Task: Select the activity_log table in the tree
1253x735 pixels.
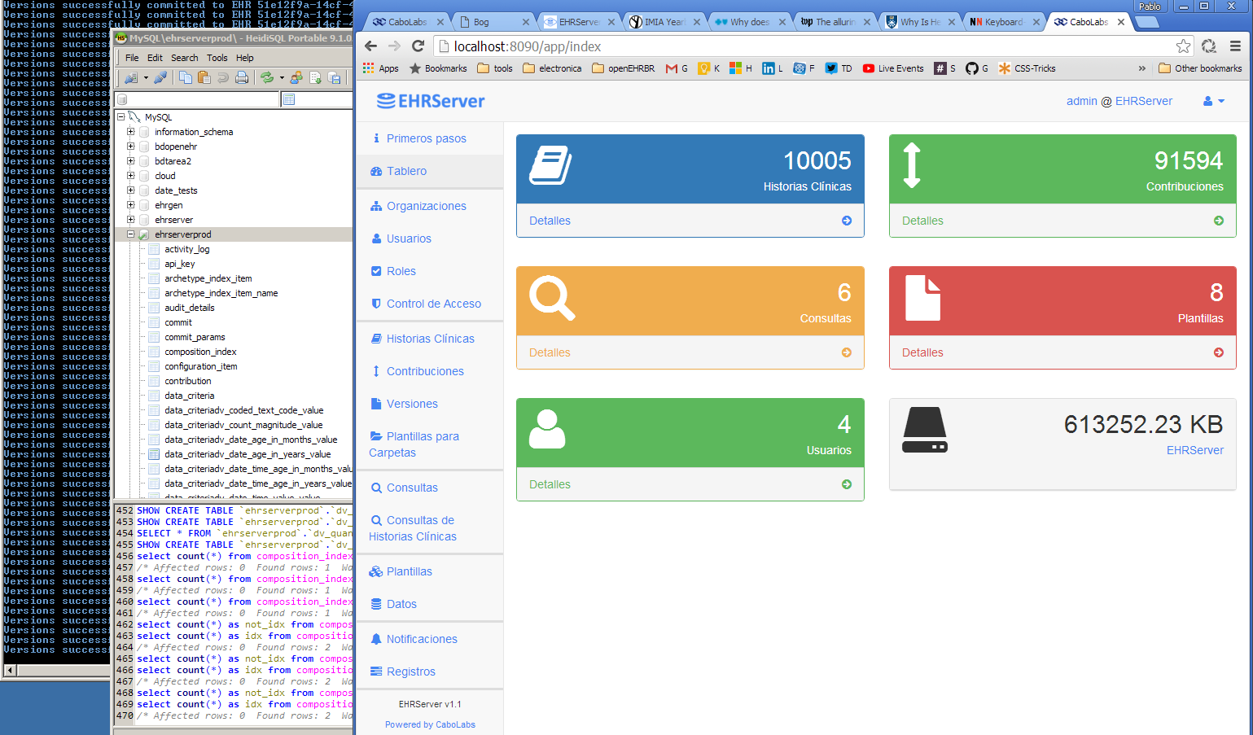Action: click(186, 249)
